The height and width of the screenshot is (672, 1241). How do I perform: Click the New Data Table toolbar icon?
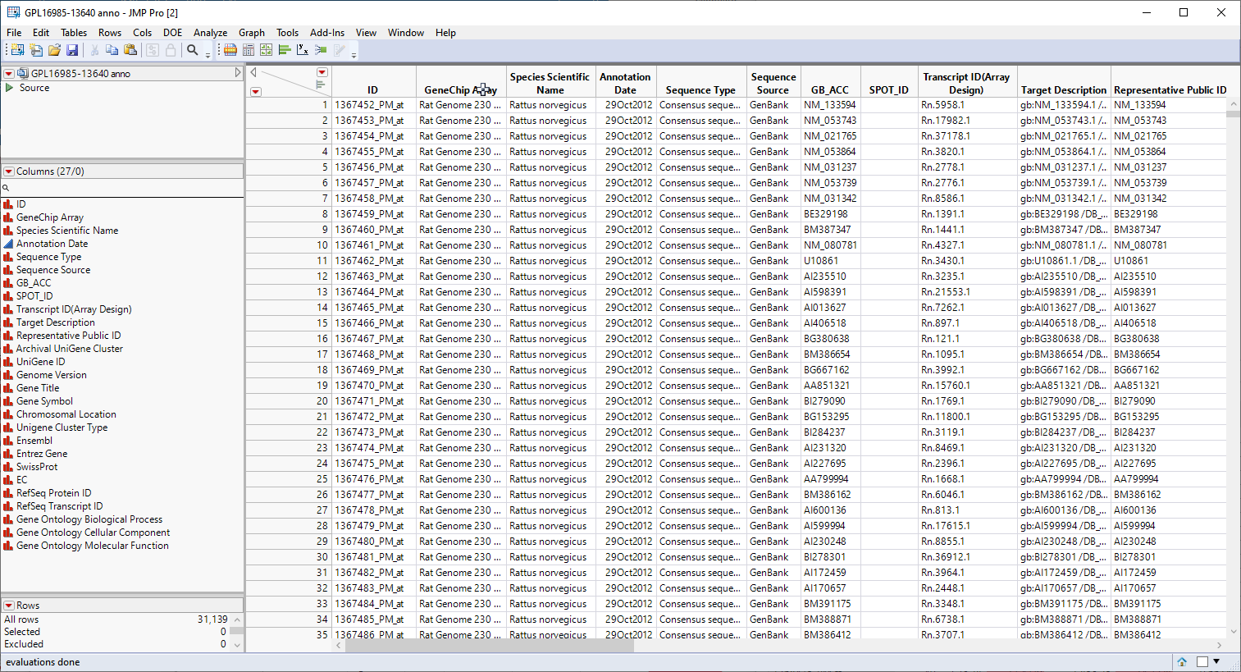(x=17, y=50)
